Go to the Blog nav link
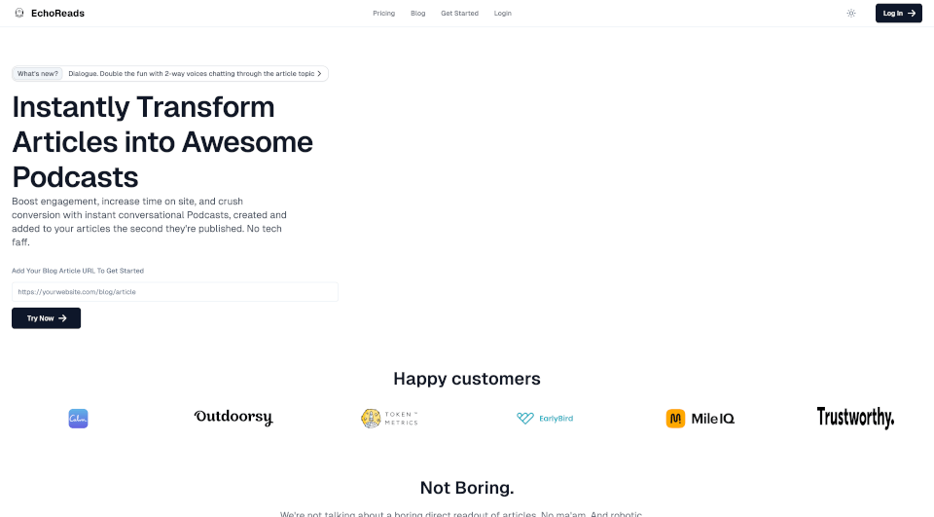Image resolution: width=934 pixels, height=517 pixels. coord(418,14)
